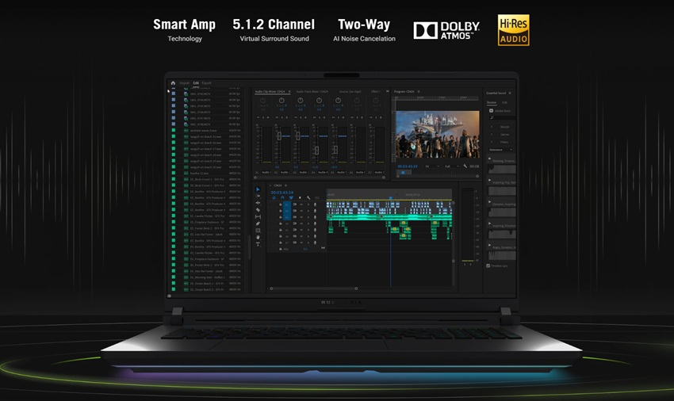Play the Inspiring, Pop music preview
Viewport: 674px width, 401px height.
coord(489,180)
